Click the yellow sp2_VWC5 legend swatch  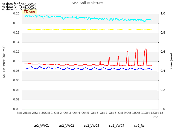tap(80, 126)
